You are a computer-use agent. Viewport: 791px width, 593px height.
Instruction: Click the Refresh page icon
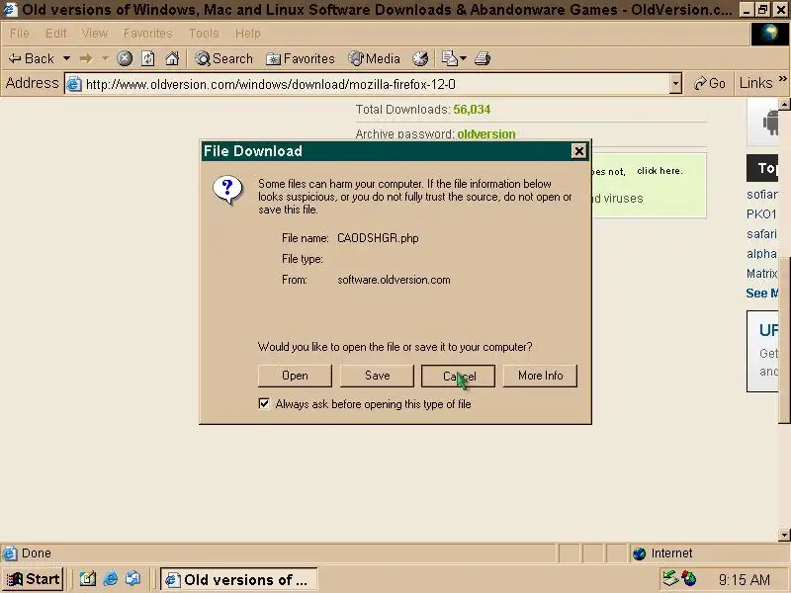[147, 58]
